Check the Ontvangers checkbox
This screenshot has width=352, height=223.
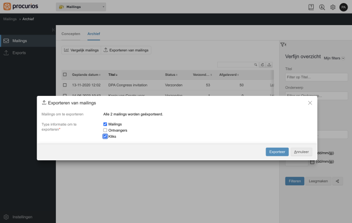pyautogui.click(x=105, y=130)
